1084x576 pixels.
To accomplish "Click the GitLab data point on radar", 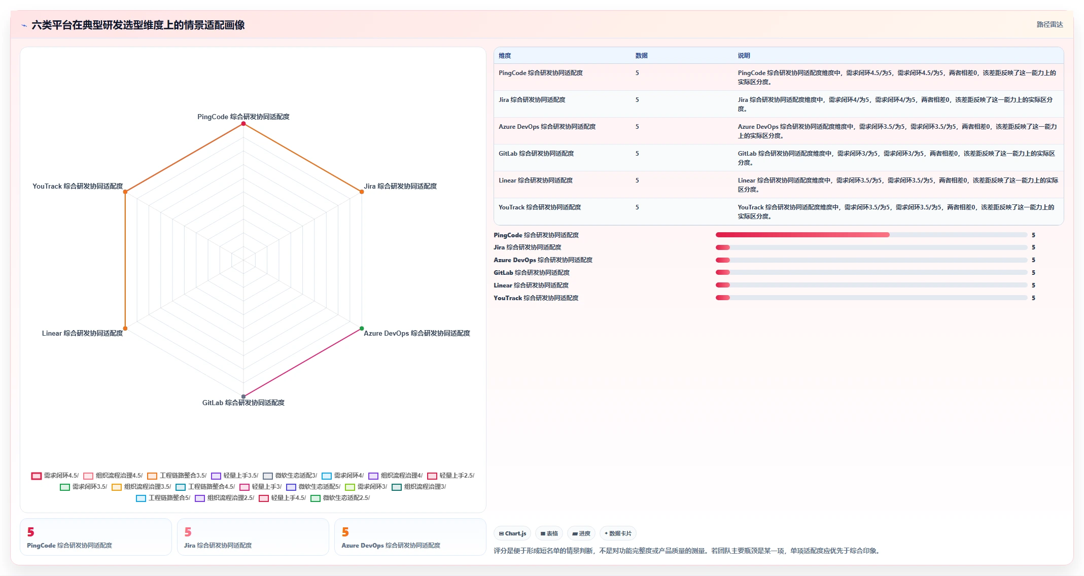I will point(243,397).
